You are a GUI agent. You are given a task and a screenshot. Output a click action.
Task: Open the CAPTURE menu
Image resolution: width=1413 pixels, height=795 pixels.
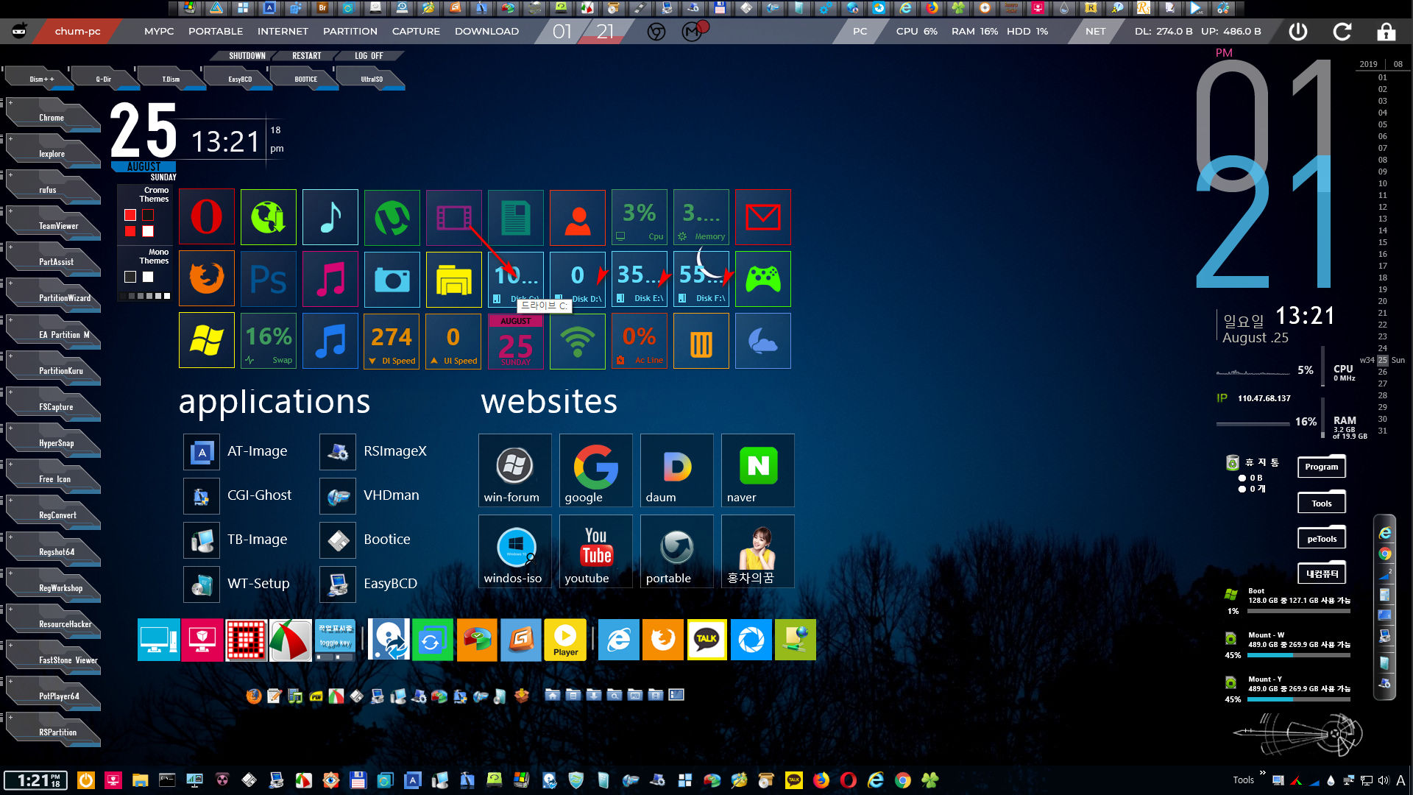[416, 32]
